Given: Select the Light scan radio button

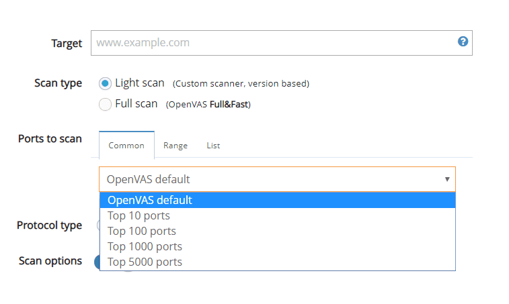Looking at the screenshot, I should (x=105, y=83).
